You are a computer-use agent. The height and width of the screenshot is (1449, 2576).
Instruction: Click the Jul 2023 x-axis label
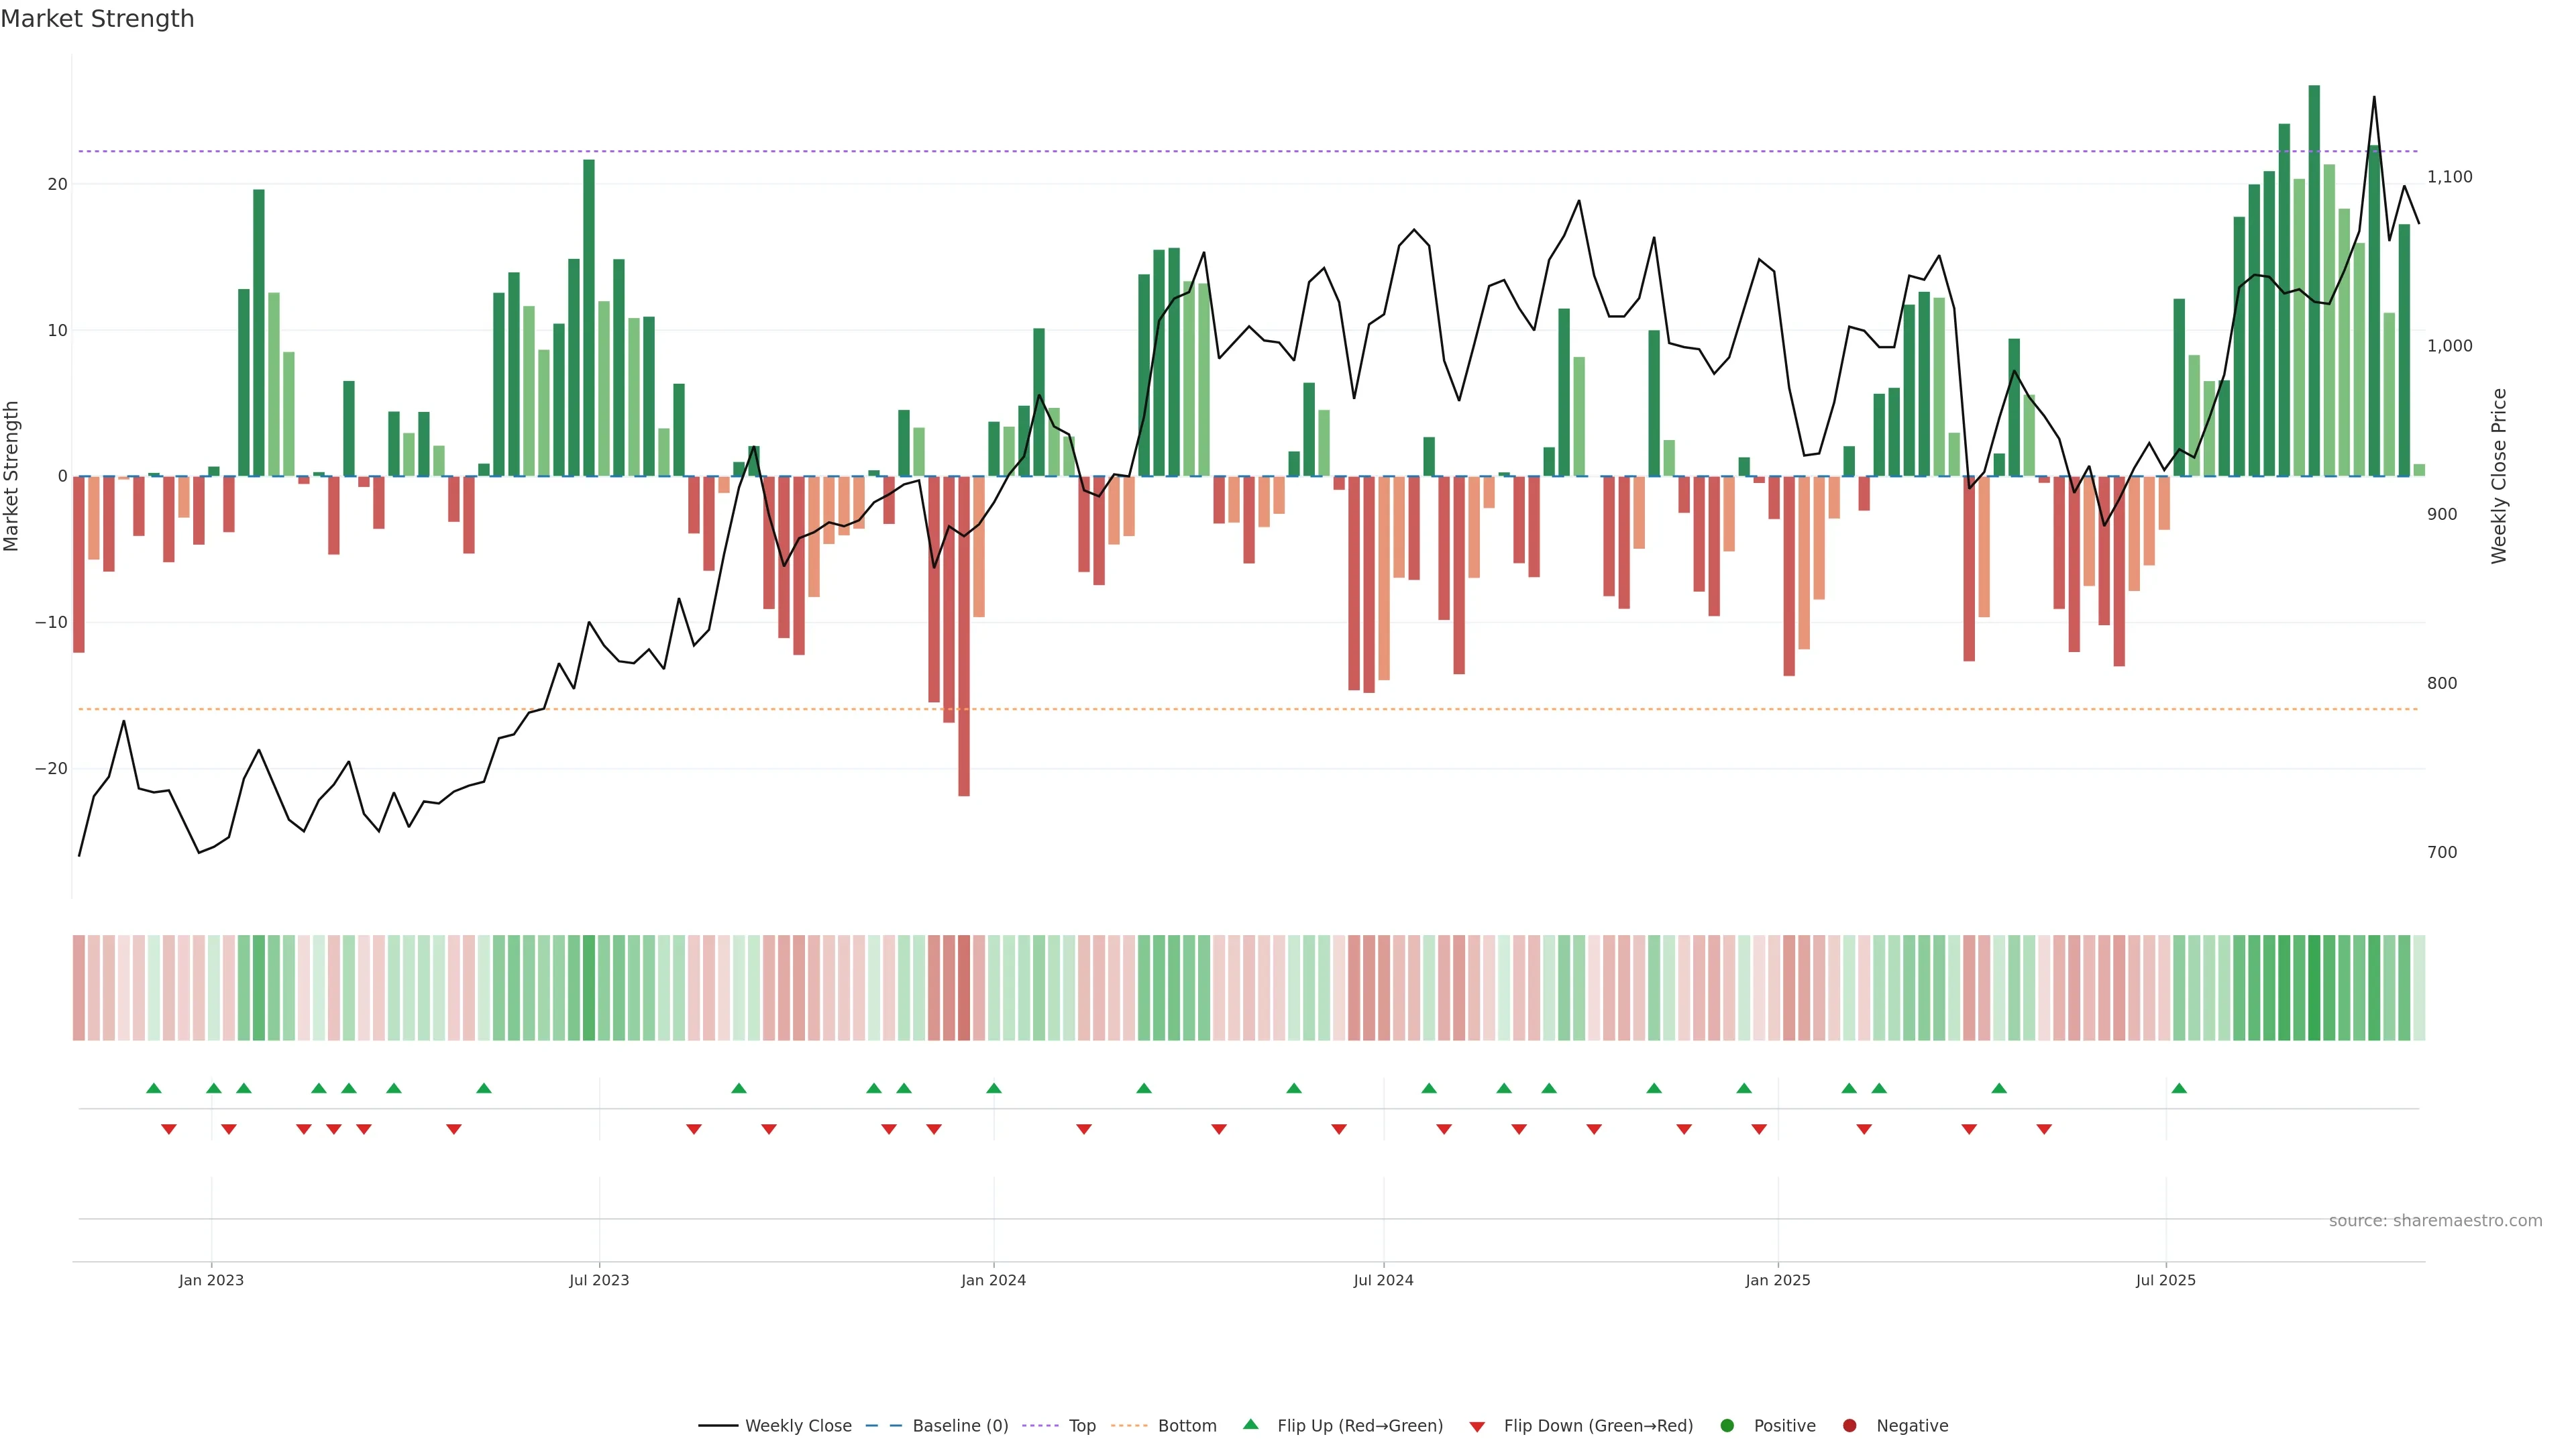tap(599, 1280)
